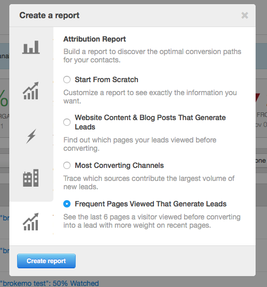Click Frequent Pages Viewed That Generate Leads label
The width and height of the screenshot is (267, 287).
150,204
